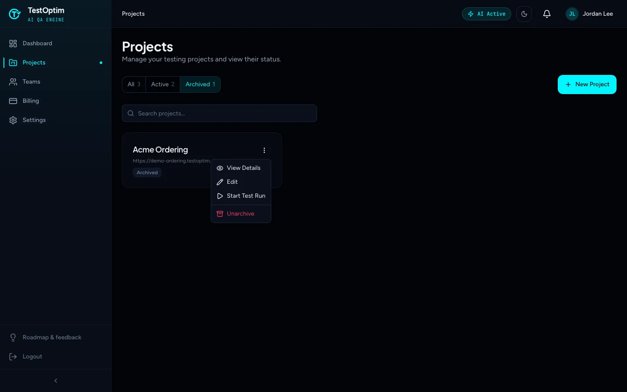Open Roadmap & feedback
This screenshot has height=392, width=627.
[56, 338]
